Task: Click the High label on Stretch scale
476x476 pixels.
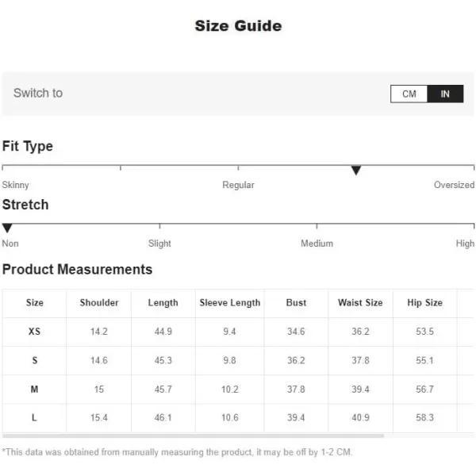Action: click(465, 244)
